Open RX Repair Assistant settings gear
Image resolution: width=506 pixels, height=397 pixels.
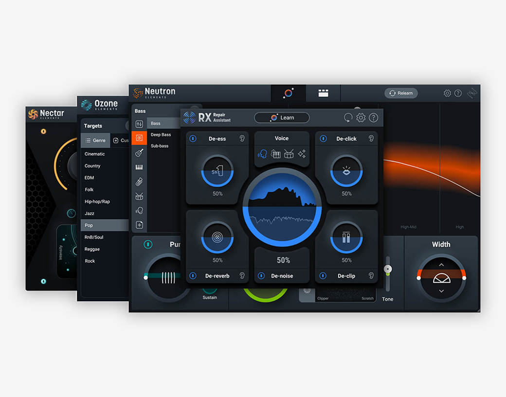pos(361,118)
